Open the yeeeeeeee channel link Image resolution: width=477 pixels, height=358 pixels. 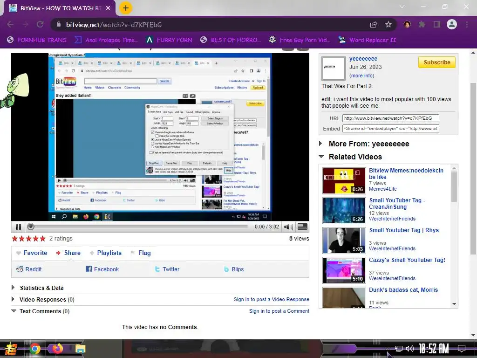tap(363, 58)
